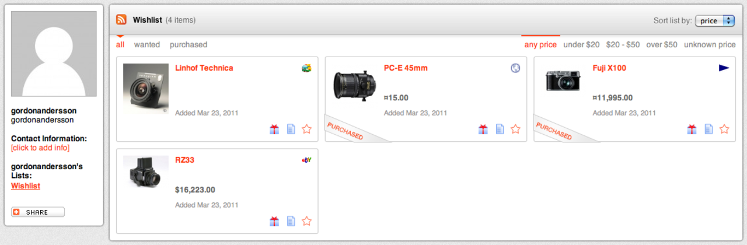Switch to the wanted filter tab
The width and height of the screenshot is (747, 245).
pos(147,45)
